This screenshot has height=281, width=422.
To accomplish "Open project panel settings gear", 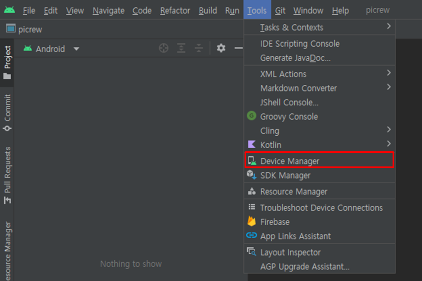I will (221, 48).
